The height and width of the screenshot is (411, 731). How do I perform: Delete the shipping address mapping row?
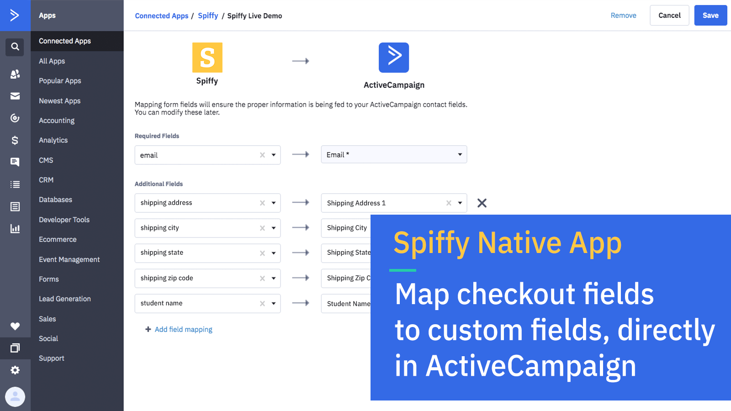482,203
